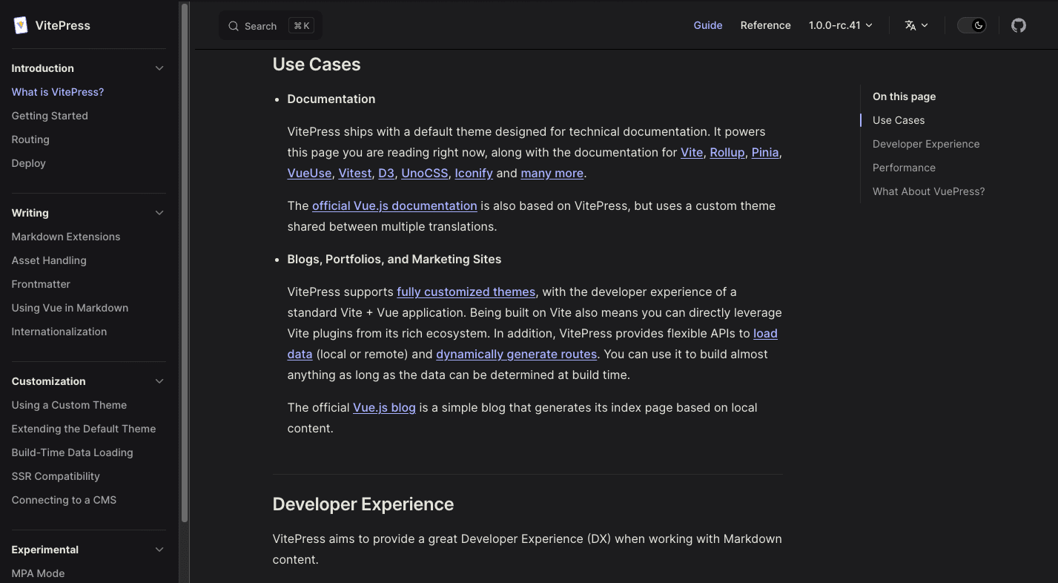Select the Guide nav item
The width and height of the screenshot is (1058, 583).
coord(707,25)
